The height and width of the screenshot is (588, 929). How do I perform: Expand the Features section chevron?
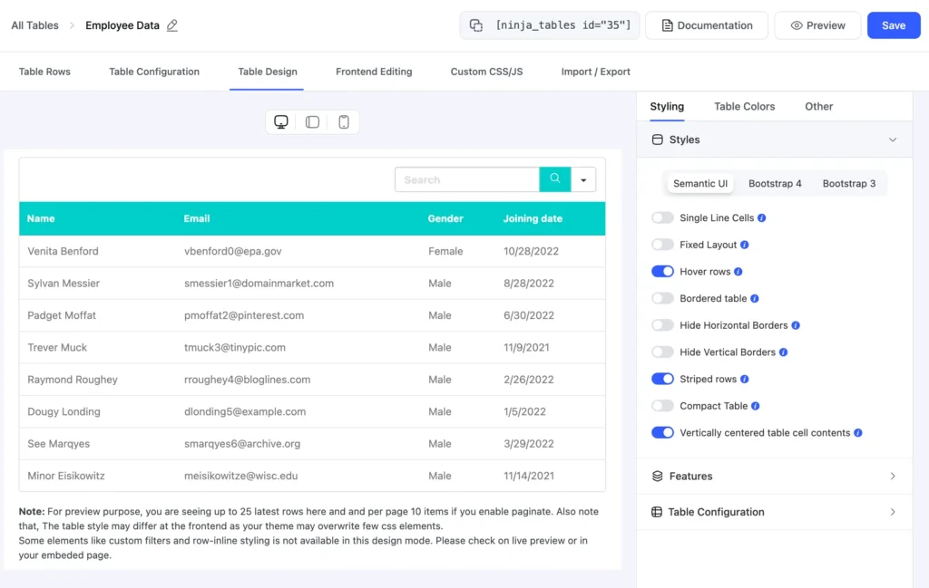893,477
